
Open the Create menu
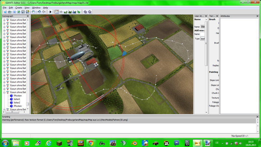[x=19, y=8]
